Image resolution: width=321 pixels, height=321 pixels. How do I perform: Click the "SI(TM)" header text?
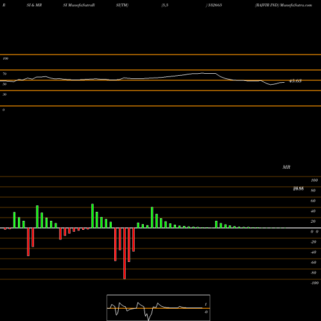click(122, 5)
